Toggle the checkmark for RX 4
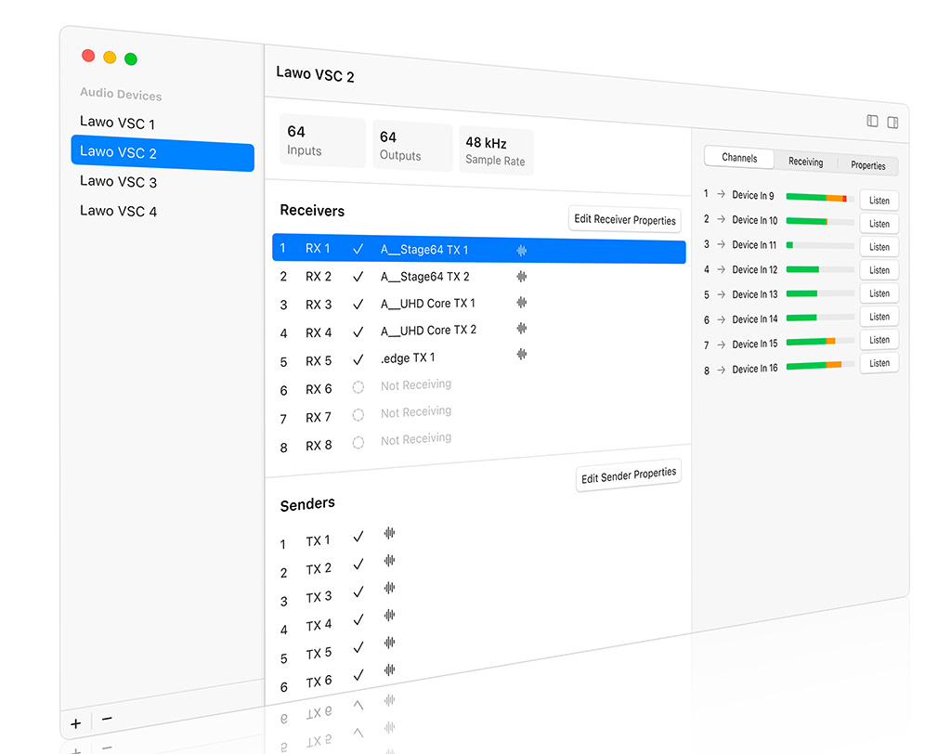The image size is (951, 754). tap(358, 331)
